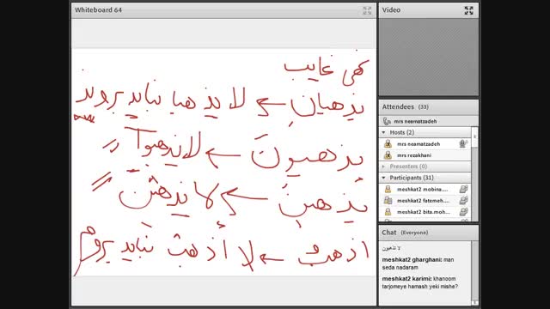Click status icon next to meshkat2 fatemeh

[463, 200]
